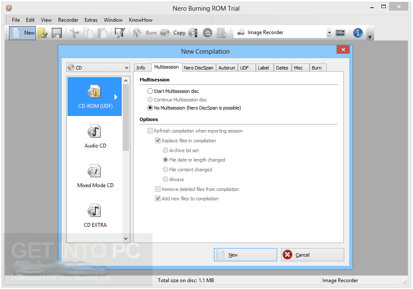Viewport: 413px width, 289px height.
Task: Click the New button to create compilation
Action: (x=245, y=254)
